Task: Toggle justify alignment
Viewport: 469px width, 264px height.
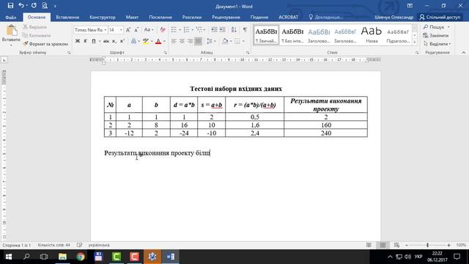Action: tap(198, 41)
